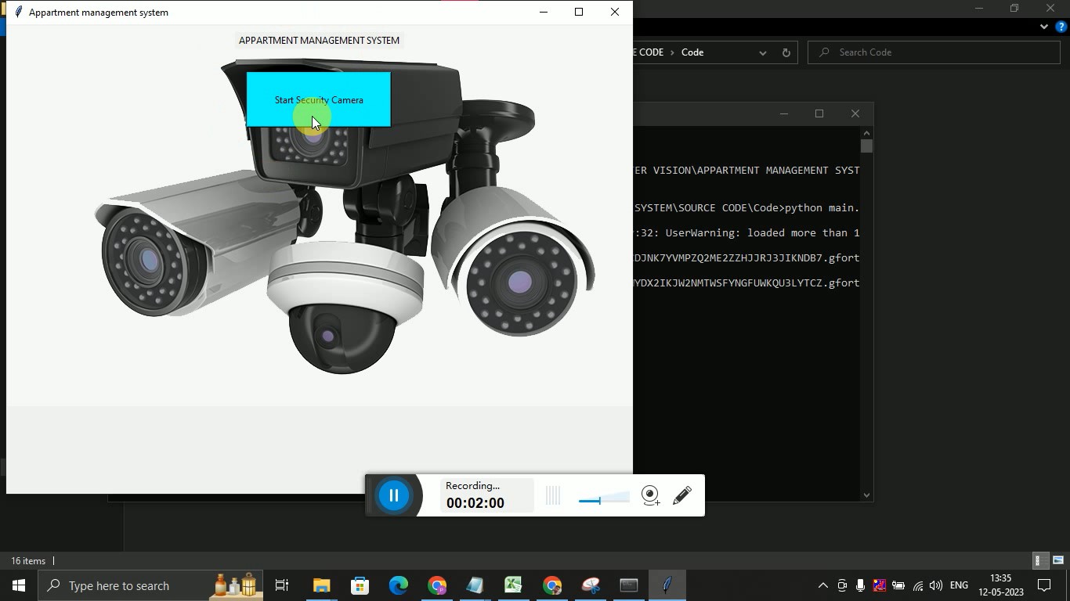Open the screen recorder taskbar icon
The height and width of the screenshot is (601, 1070).
coord(591,585)
